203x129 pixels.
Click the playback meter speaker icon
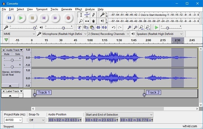tap(102, 21)
